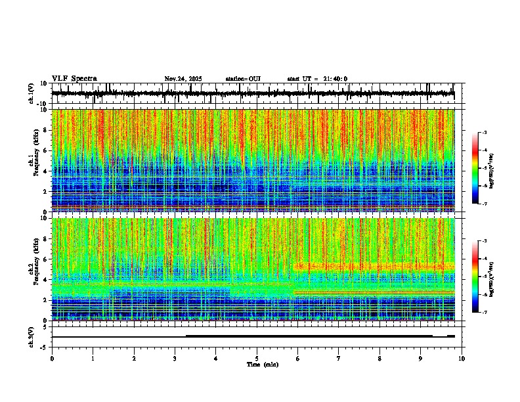The image size is (520, 402).
Task: Select the date text "Nov.24, 2025"
Action: click(183, 79)
